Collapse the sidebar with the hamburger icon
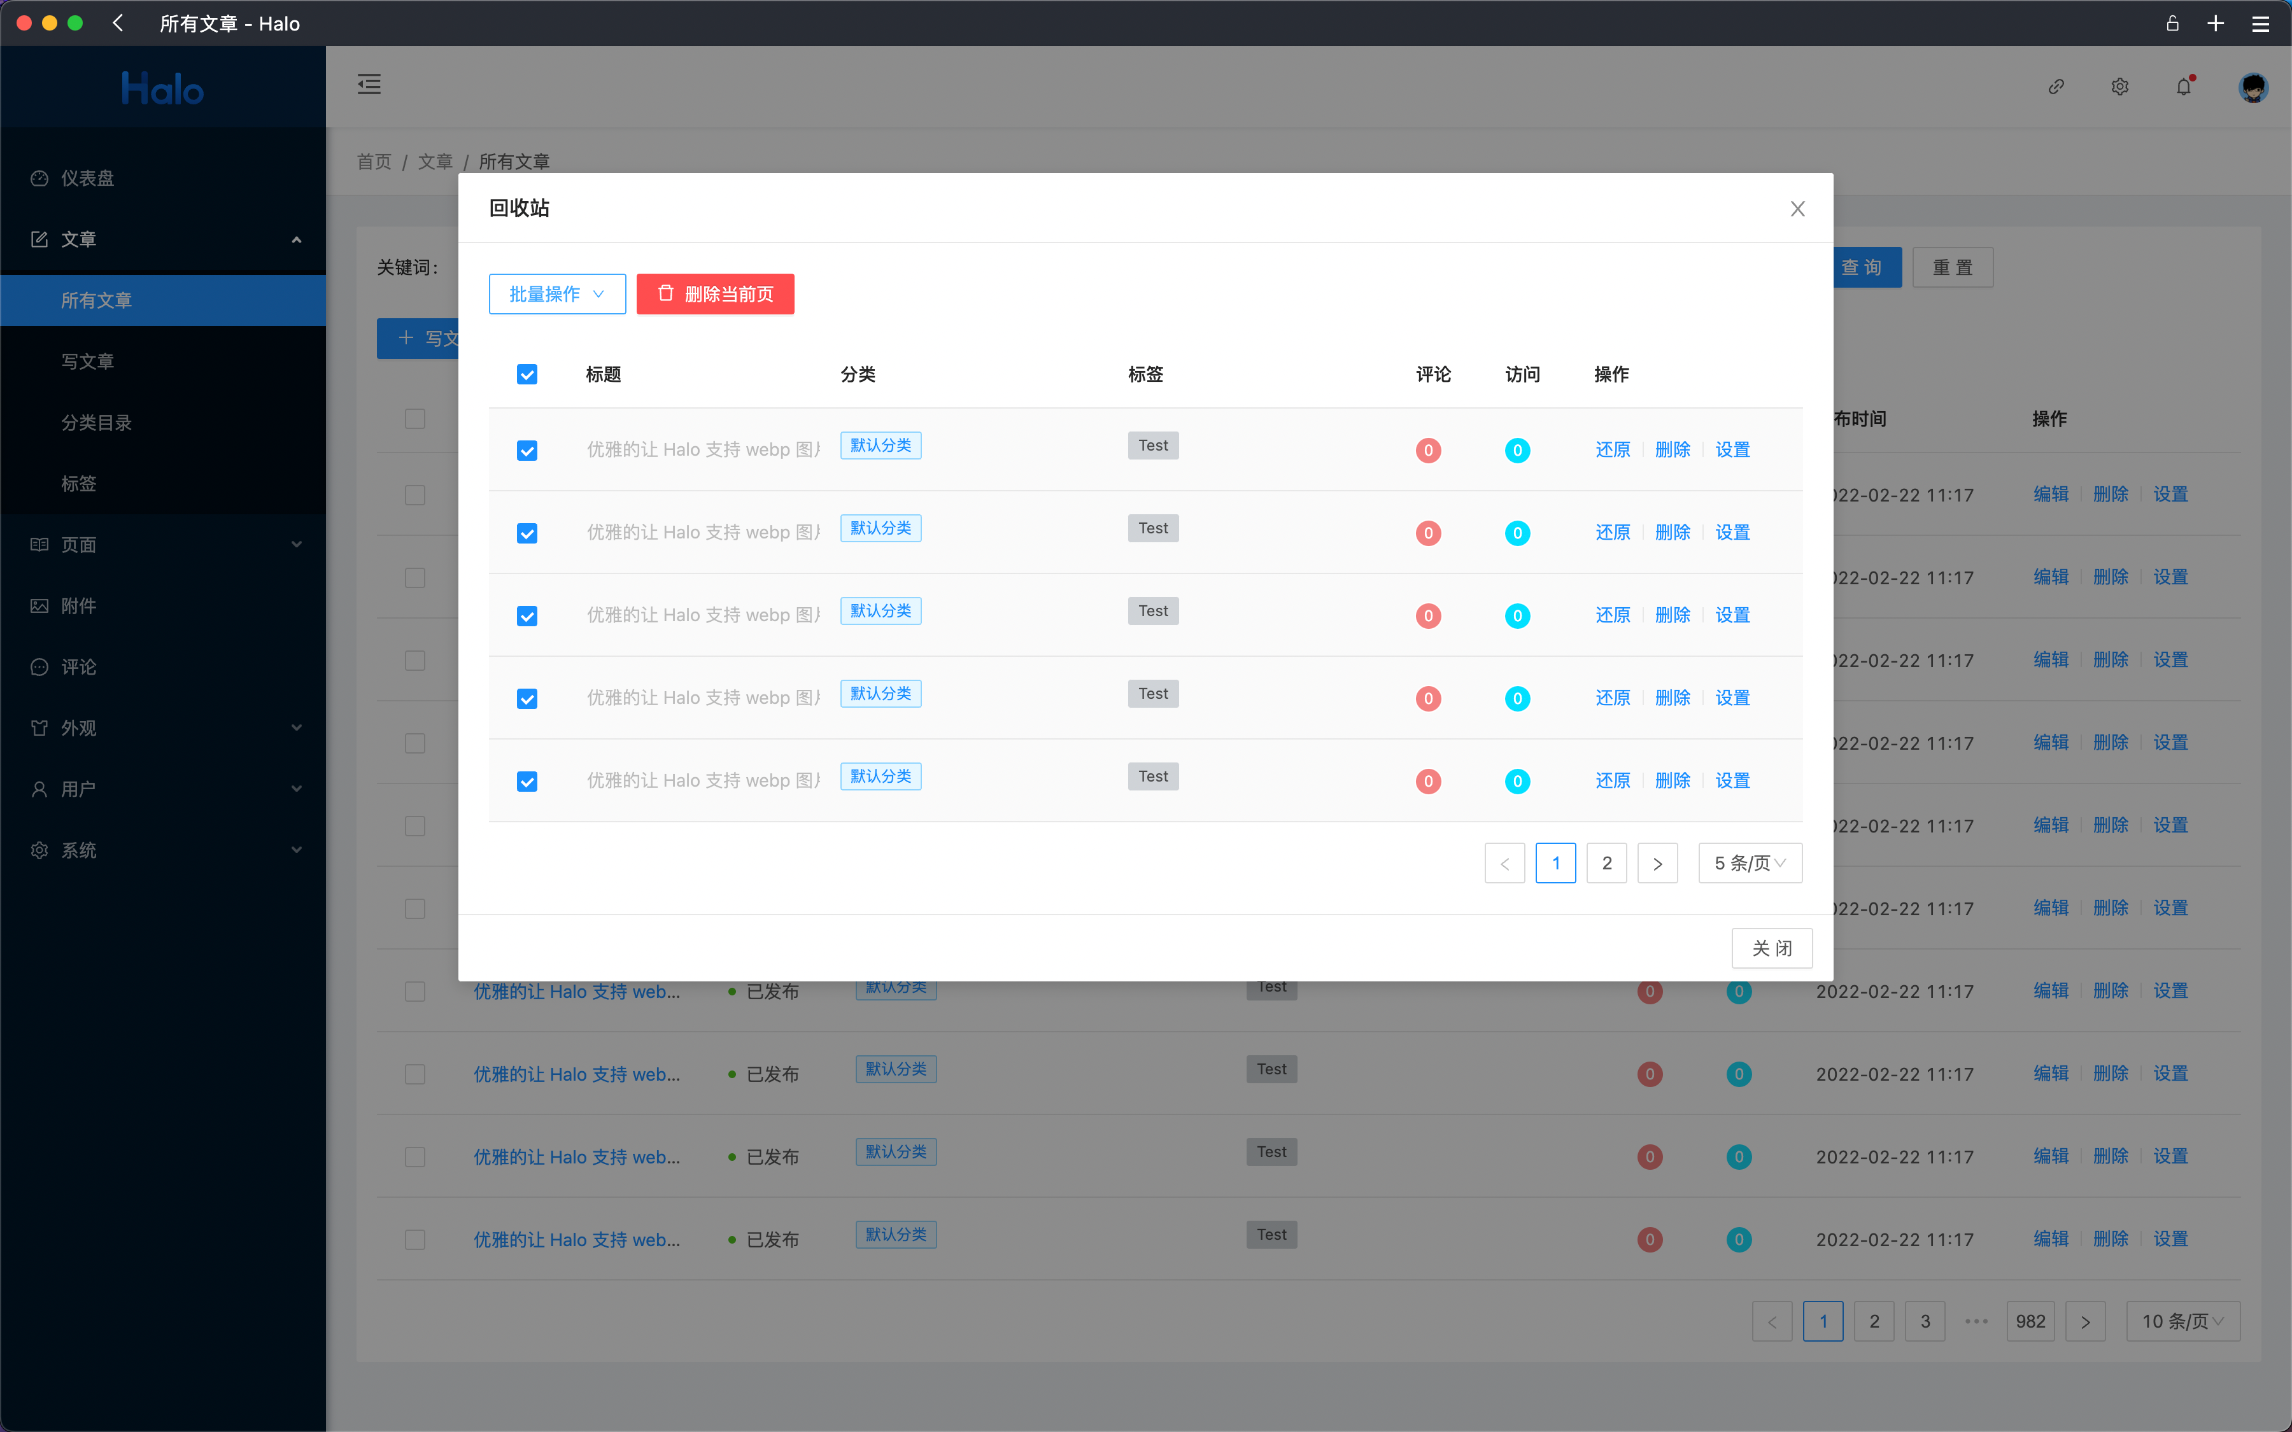Image resolution: width=2292 pixels, height=1432 pixels. pos(369,84)
